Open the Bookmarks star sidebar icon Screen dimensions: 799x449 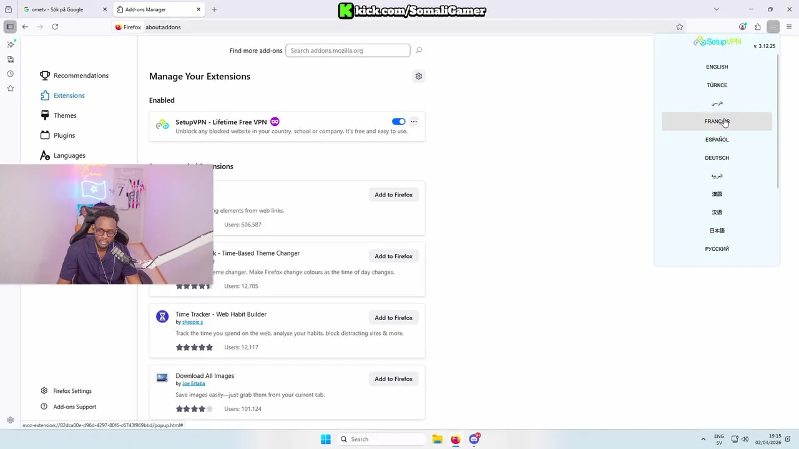[x=10, y=89]
